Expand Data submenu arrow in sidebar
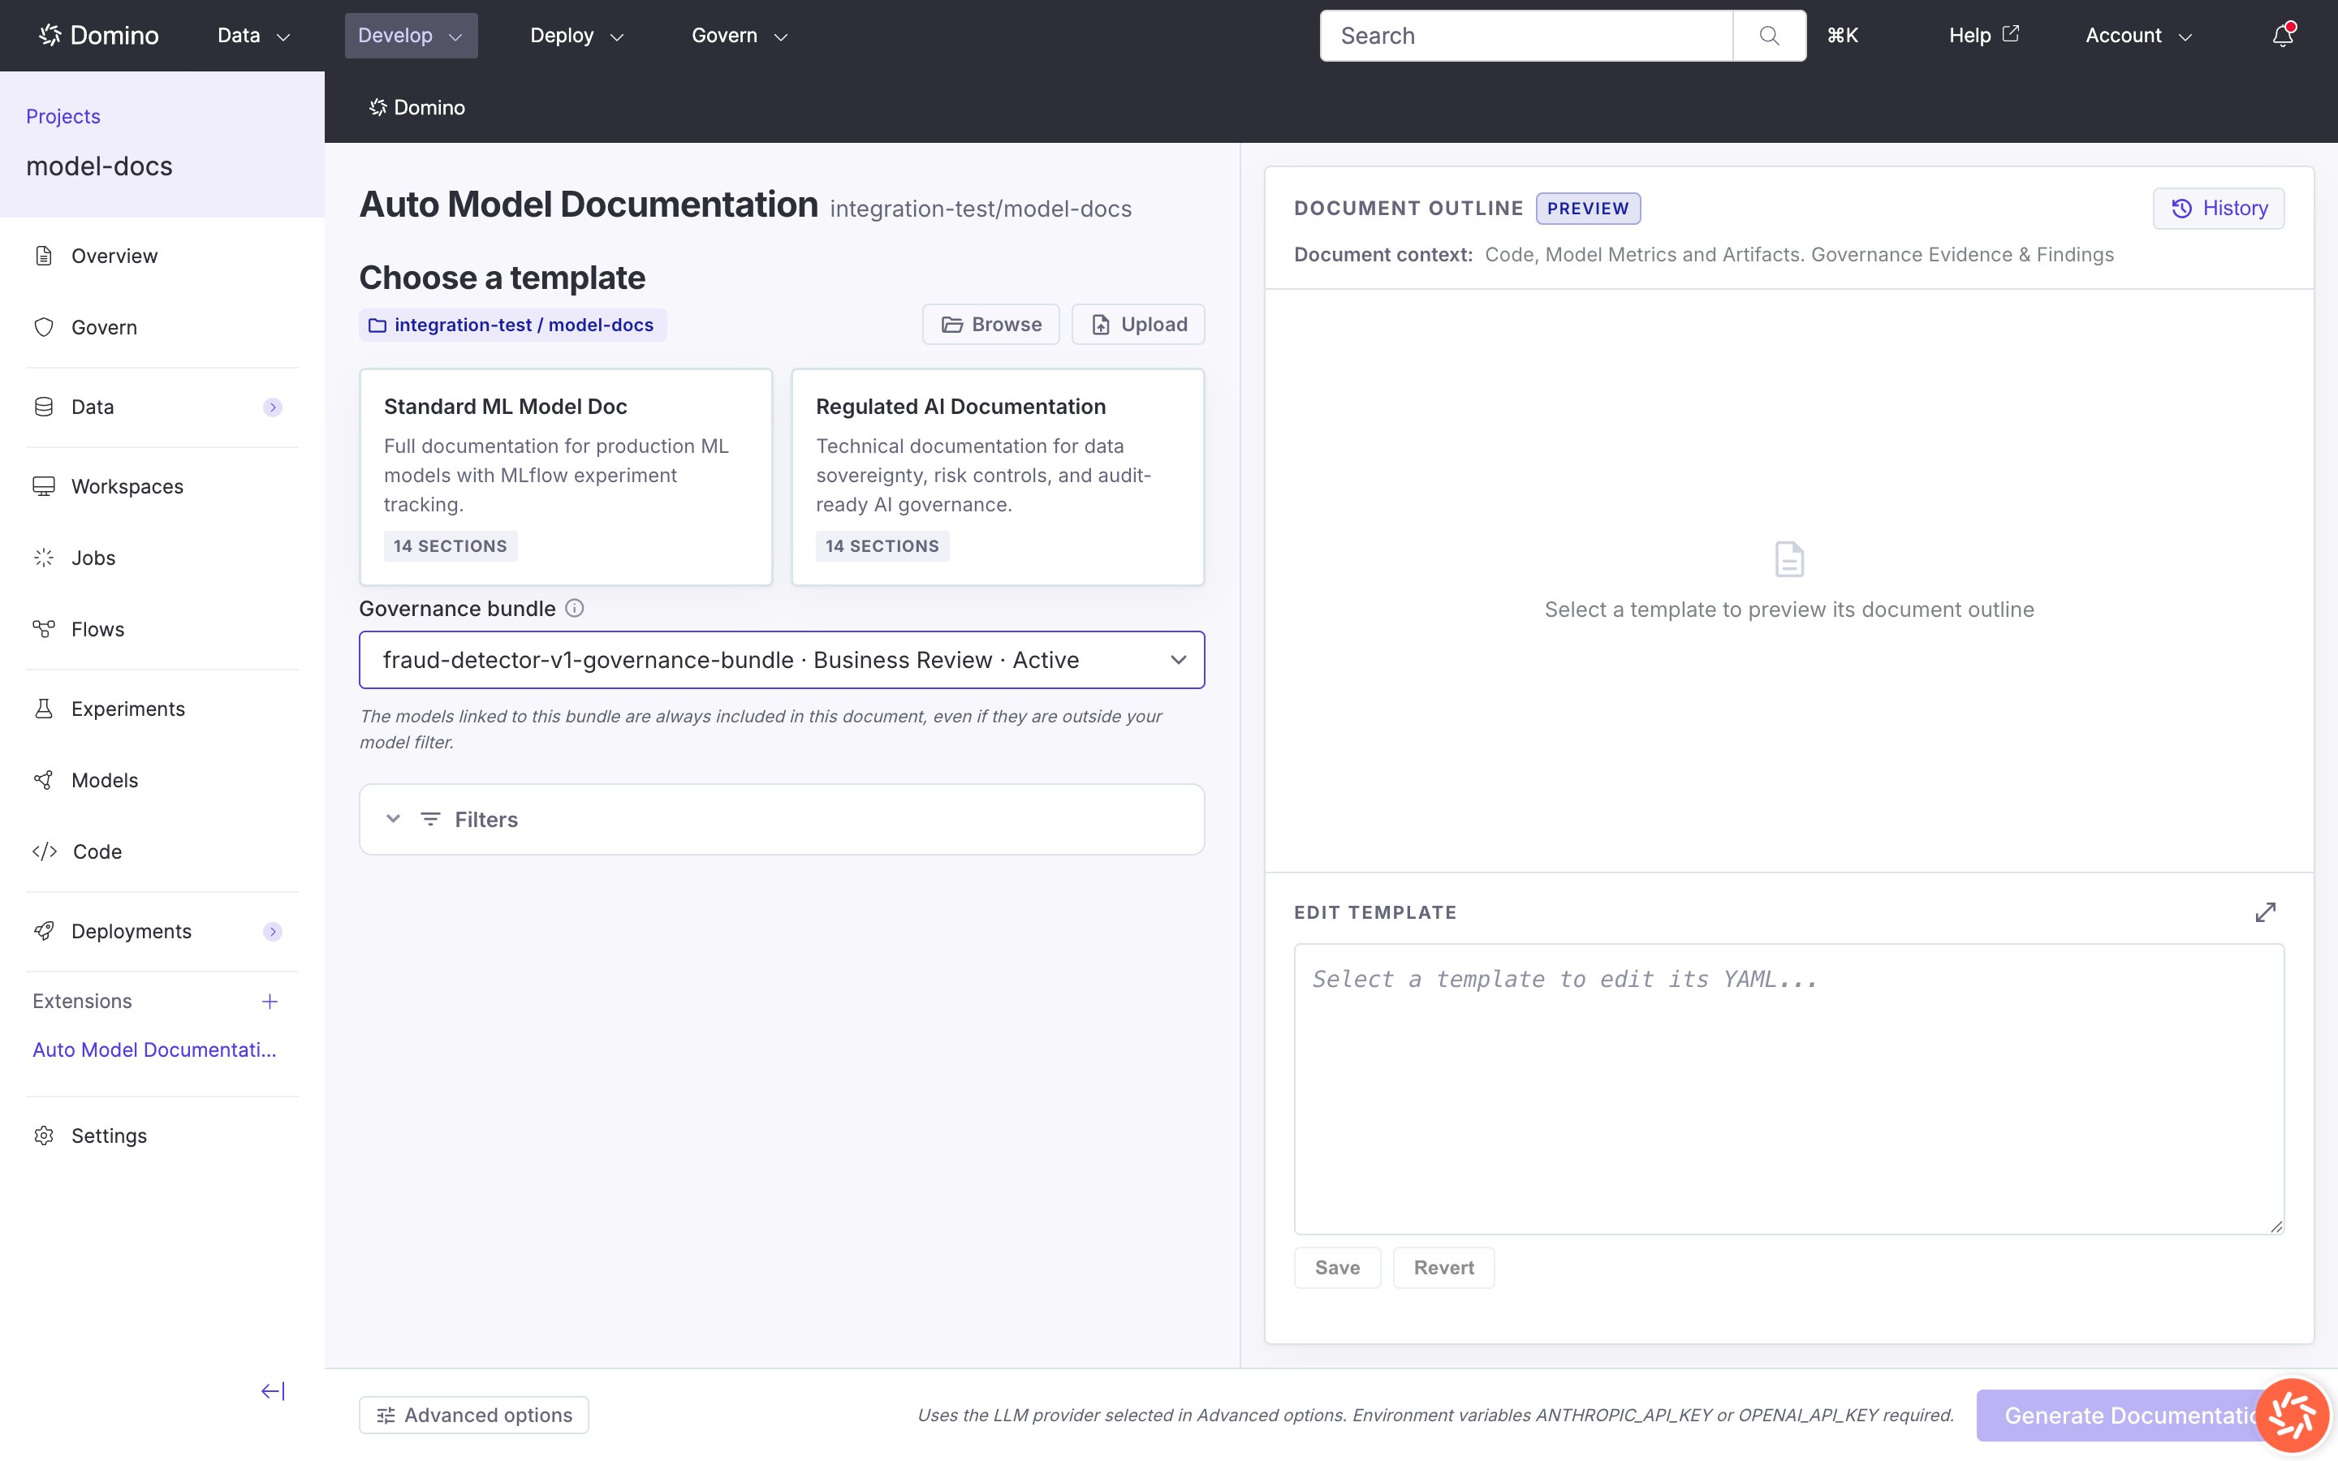This screenshot has width=2338, height=1461. point(273,407)
